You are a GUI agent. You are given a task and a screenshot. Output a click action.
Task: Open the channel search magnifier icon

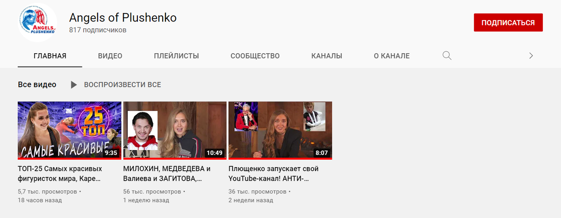447,56
